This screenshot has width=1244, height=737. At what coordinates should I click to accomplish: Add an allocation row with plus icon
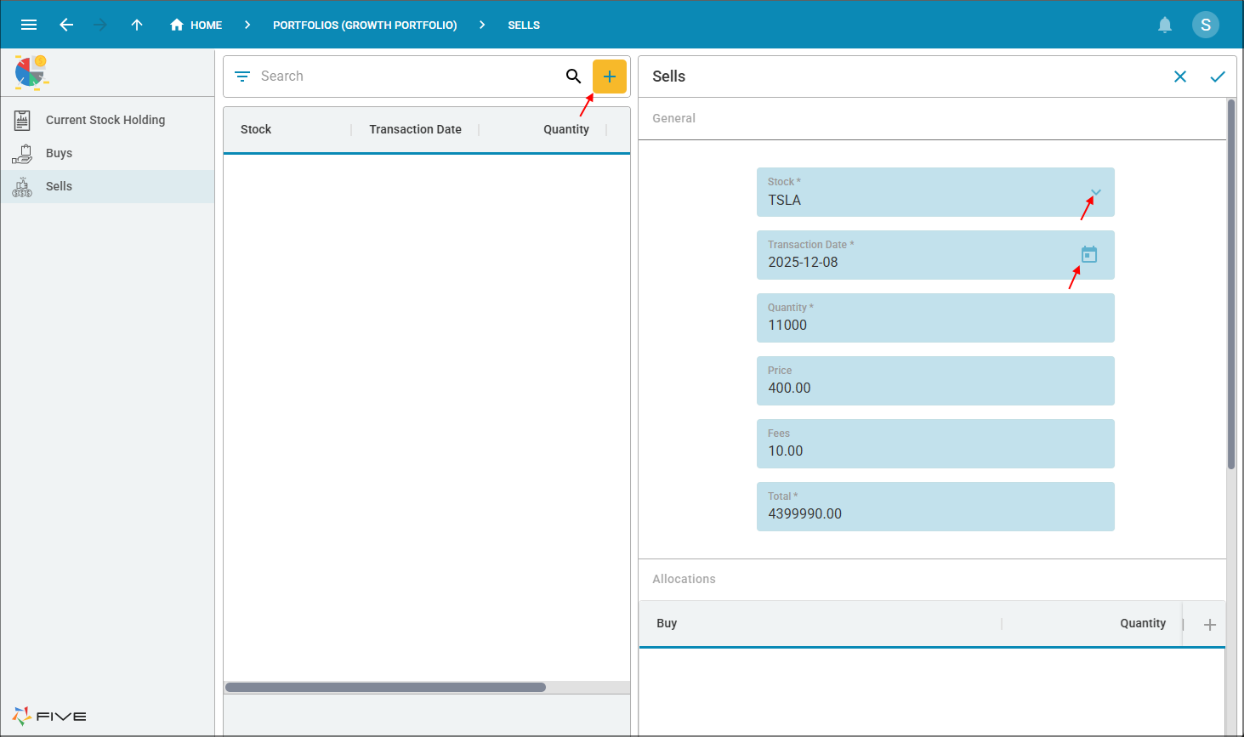coord(1210,625)
